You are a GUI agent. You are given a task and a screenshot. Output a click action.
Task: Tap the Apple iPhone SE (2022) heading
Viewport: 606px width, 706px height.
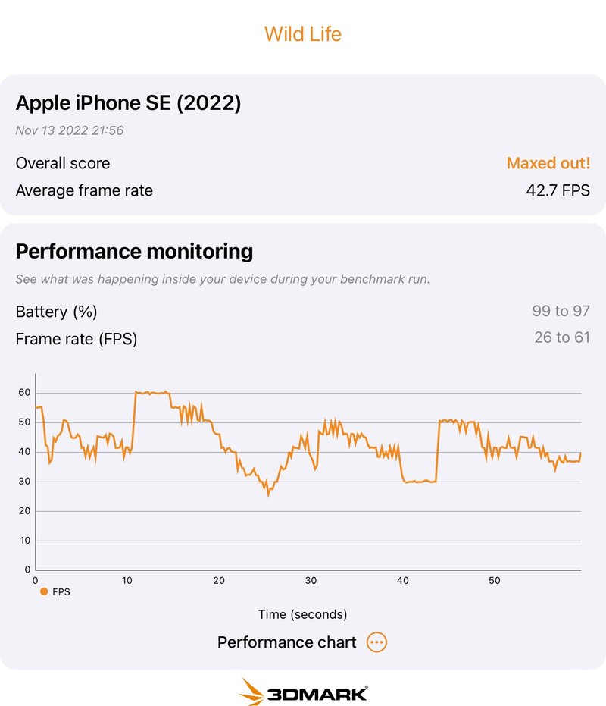pyautogui.click(x=128, y=103)
